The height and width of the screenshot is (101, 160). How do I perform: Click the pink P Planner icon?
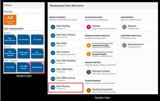point(88,27)
